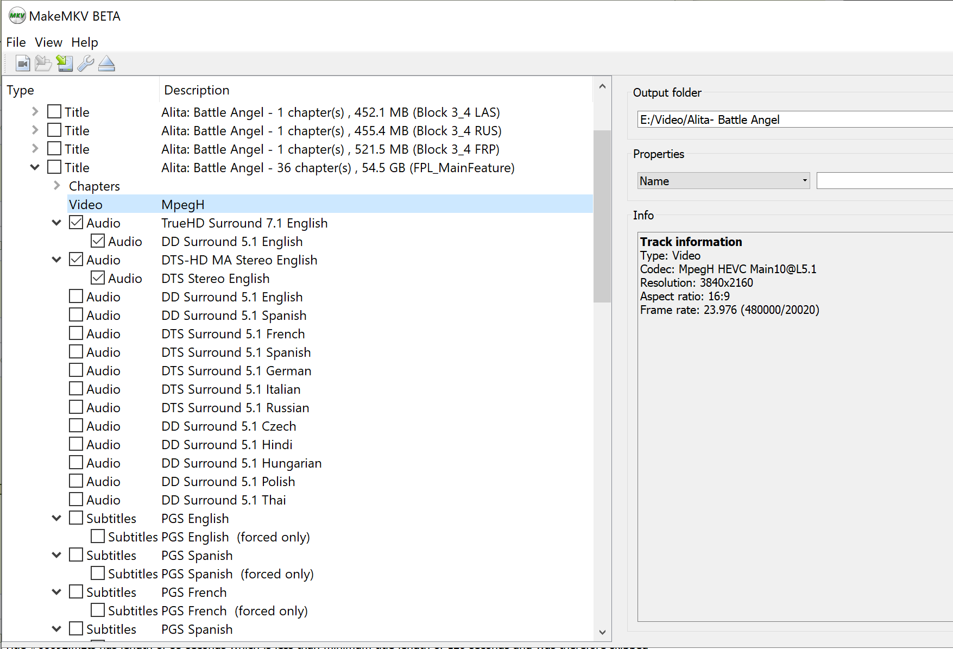The height and width of the screenshot is (649, 953).
Task: Enable PGS French subtitles checkbox
Action: [x=76, y=592]
